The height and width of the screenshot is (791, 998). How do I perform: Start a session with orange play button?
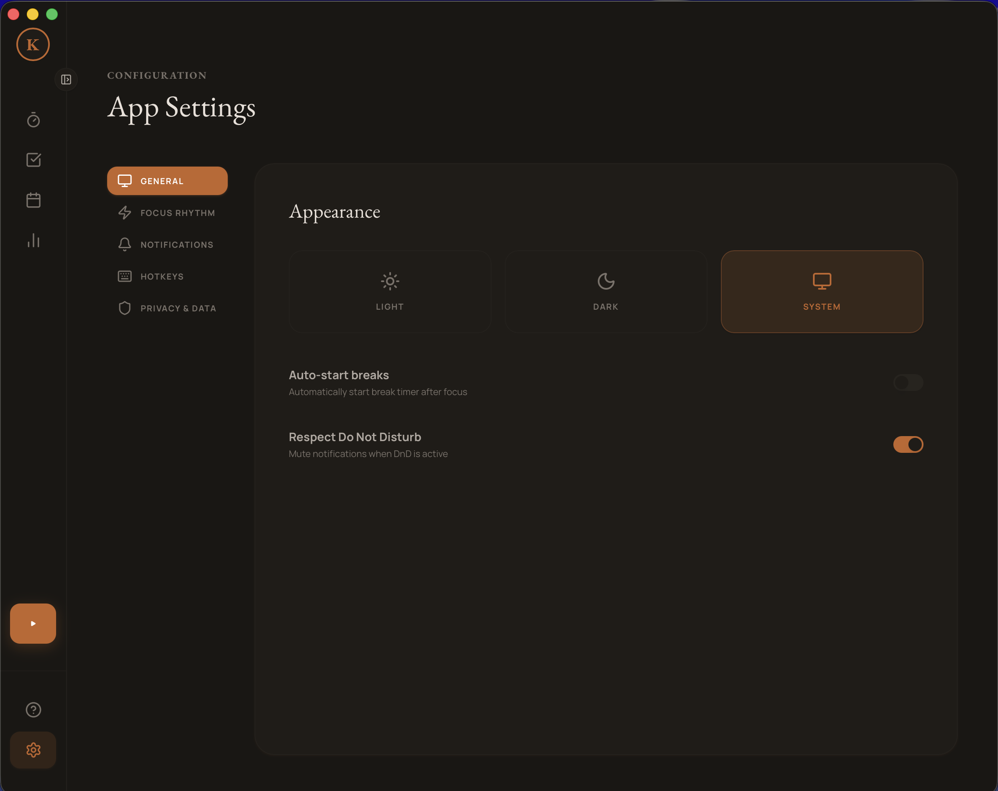click(x=33, y=623)
